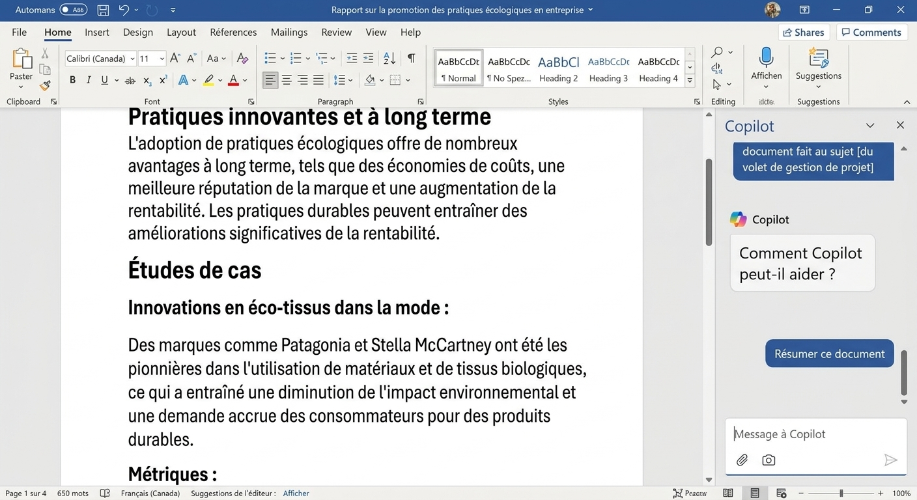Viewport: 917px width, 500px height.
Task: Center the paragraph text
Action: pyautogui.click(x=287, y=80)
